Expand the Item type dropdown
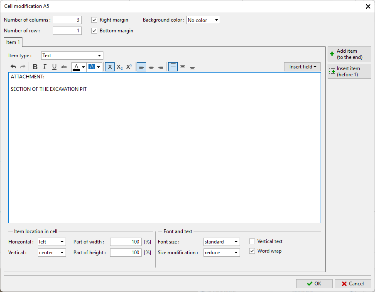375x292 pixels. tap(72, 56)
